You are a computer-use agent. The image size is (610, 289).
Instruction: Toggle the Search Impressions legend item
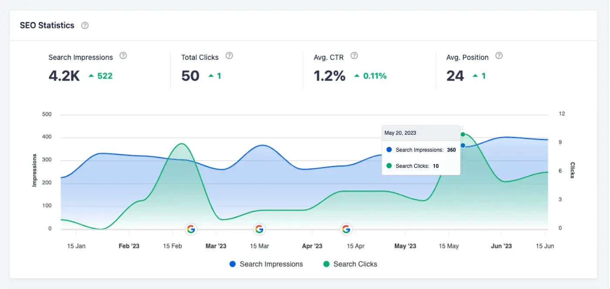pos(266,264)
